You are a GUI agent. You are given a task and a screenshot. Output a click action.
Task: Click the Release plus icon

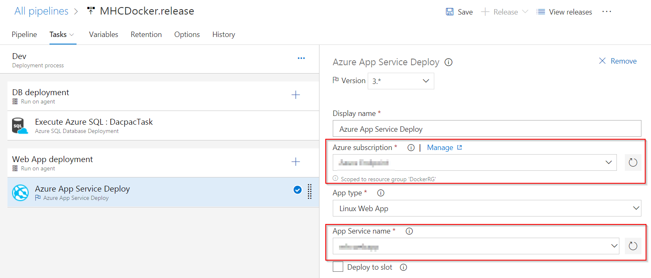click(485, 12)
